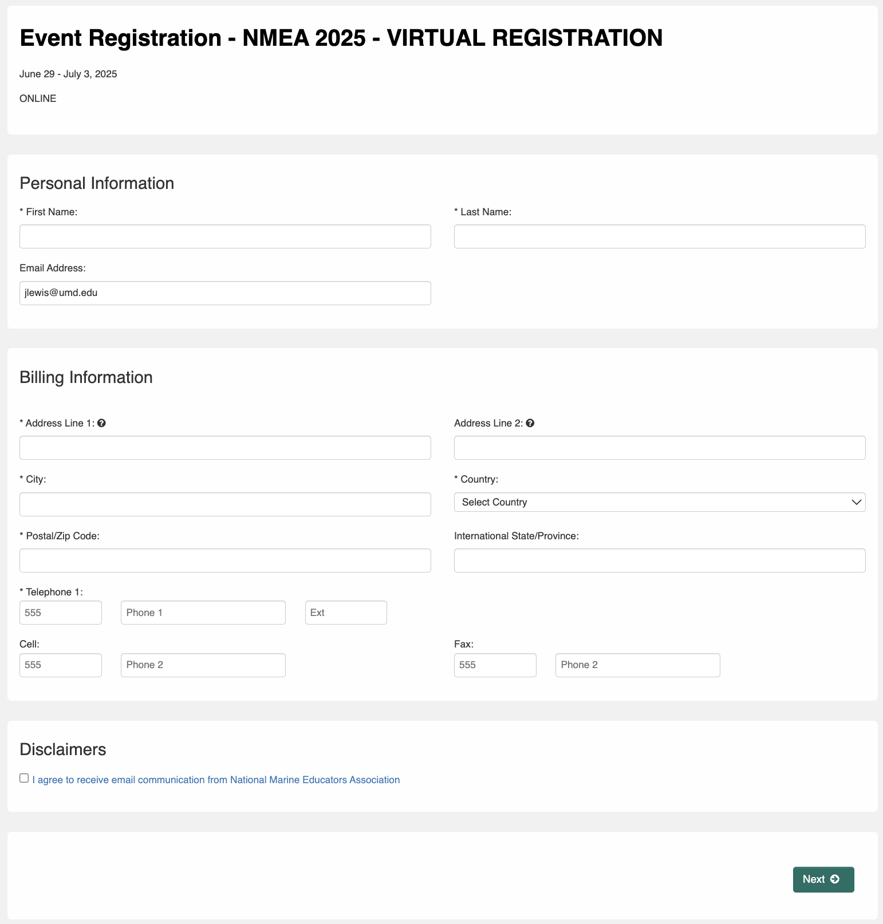Click the email communication agreement link text
Image resolution: width=883 pixels, height=924 pixels.
pos(216,780)
